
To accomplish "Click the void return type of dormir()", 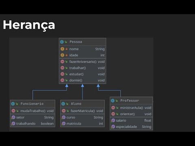I will pos(101,80).
